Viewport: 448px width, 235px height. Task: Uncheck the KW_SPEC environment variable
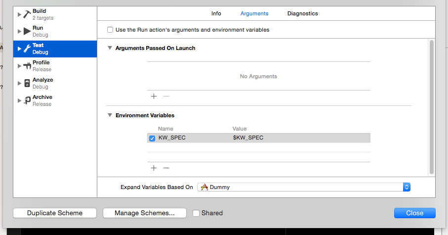tap(152, 138)
